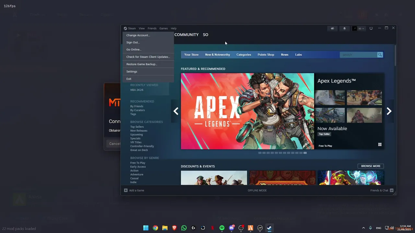Open Friends & Chat icon

pos(392,190)
